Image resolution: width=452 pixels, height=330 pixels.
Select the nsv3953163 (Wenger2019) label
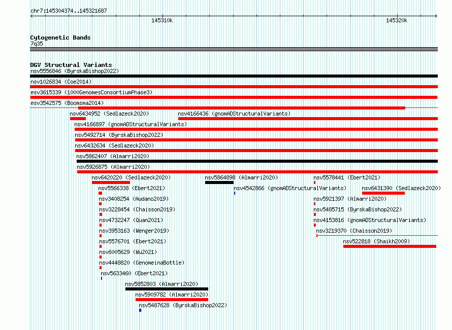[x=134, y=231]
